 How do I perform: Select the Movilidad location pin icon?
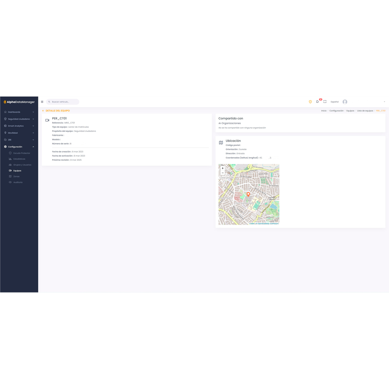point(5,133)
